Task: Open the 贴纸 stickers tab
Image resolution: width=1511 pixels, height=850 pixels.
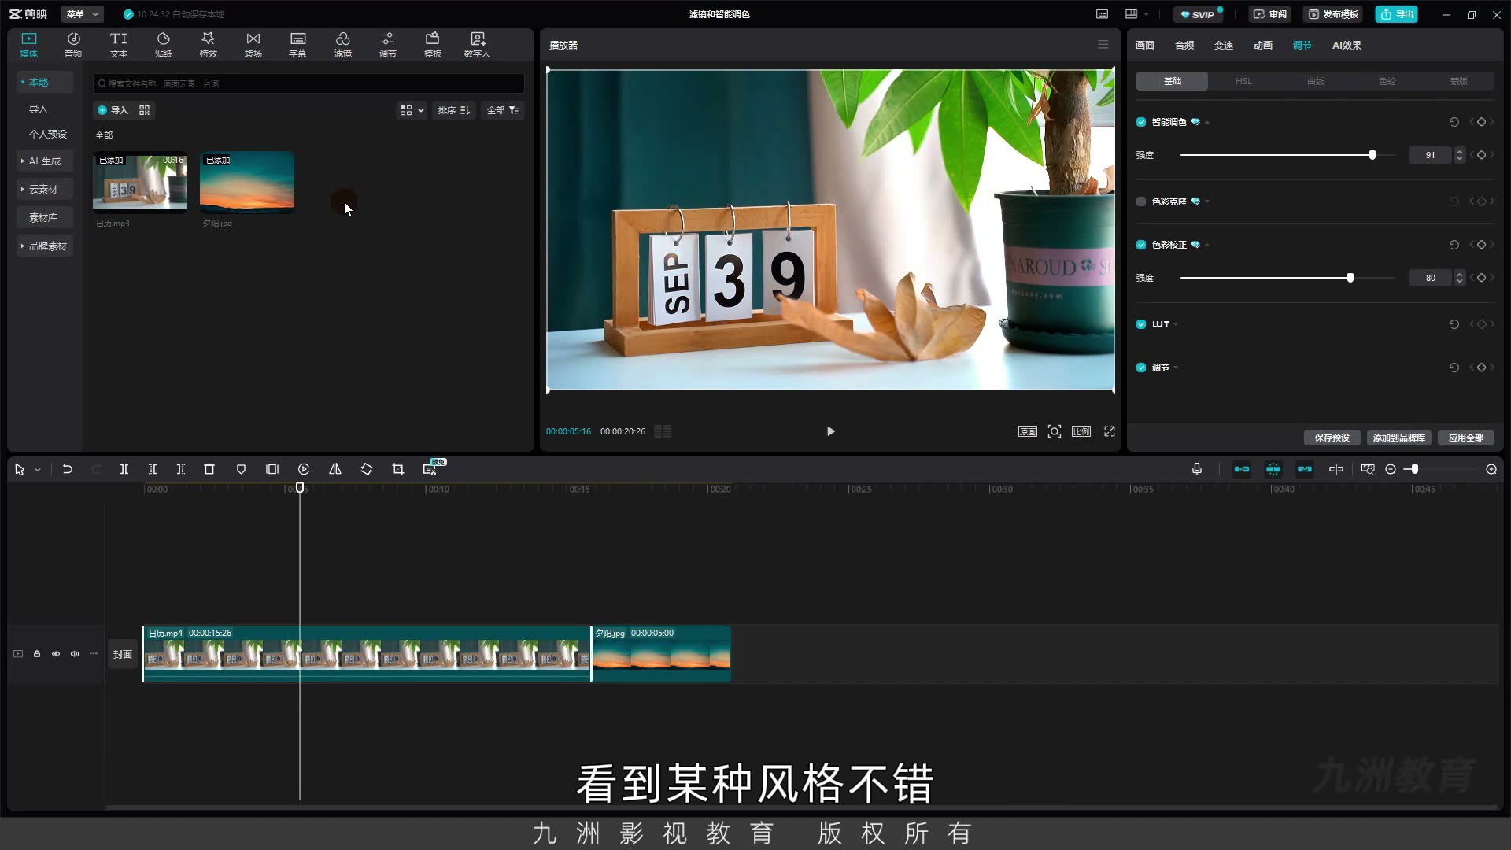Action: tap(164, 45)
